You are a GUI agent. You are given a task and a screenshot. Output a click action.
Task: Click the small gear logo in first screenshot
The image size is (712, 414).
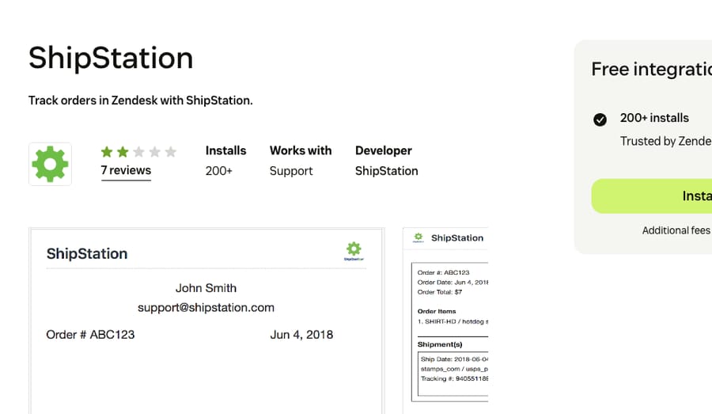(354, 251)
